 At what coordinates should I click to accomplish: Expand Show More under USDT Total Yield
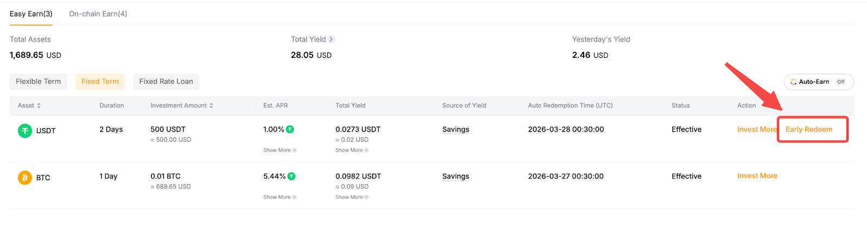[x=352, y=150]
